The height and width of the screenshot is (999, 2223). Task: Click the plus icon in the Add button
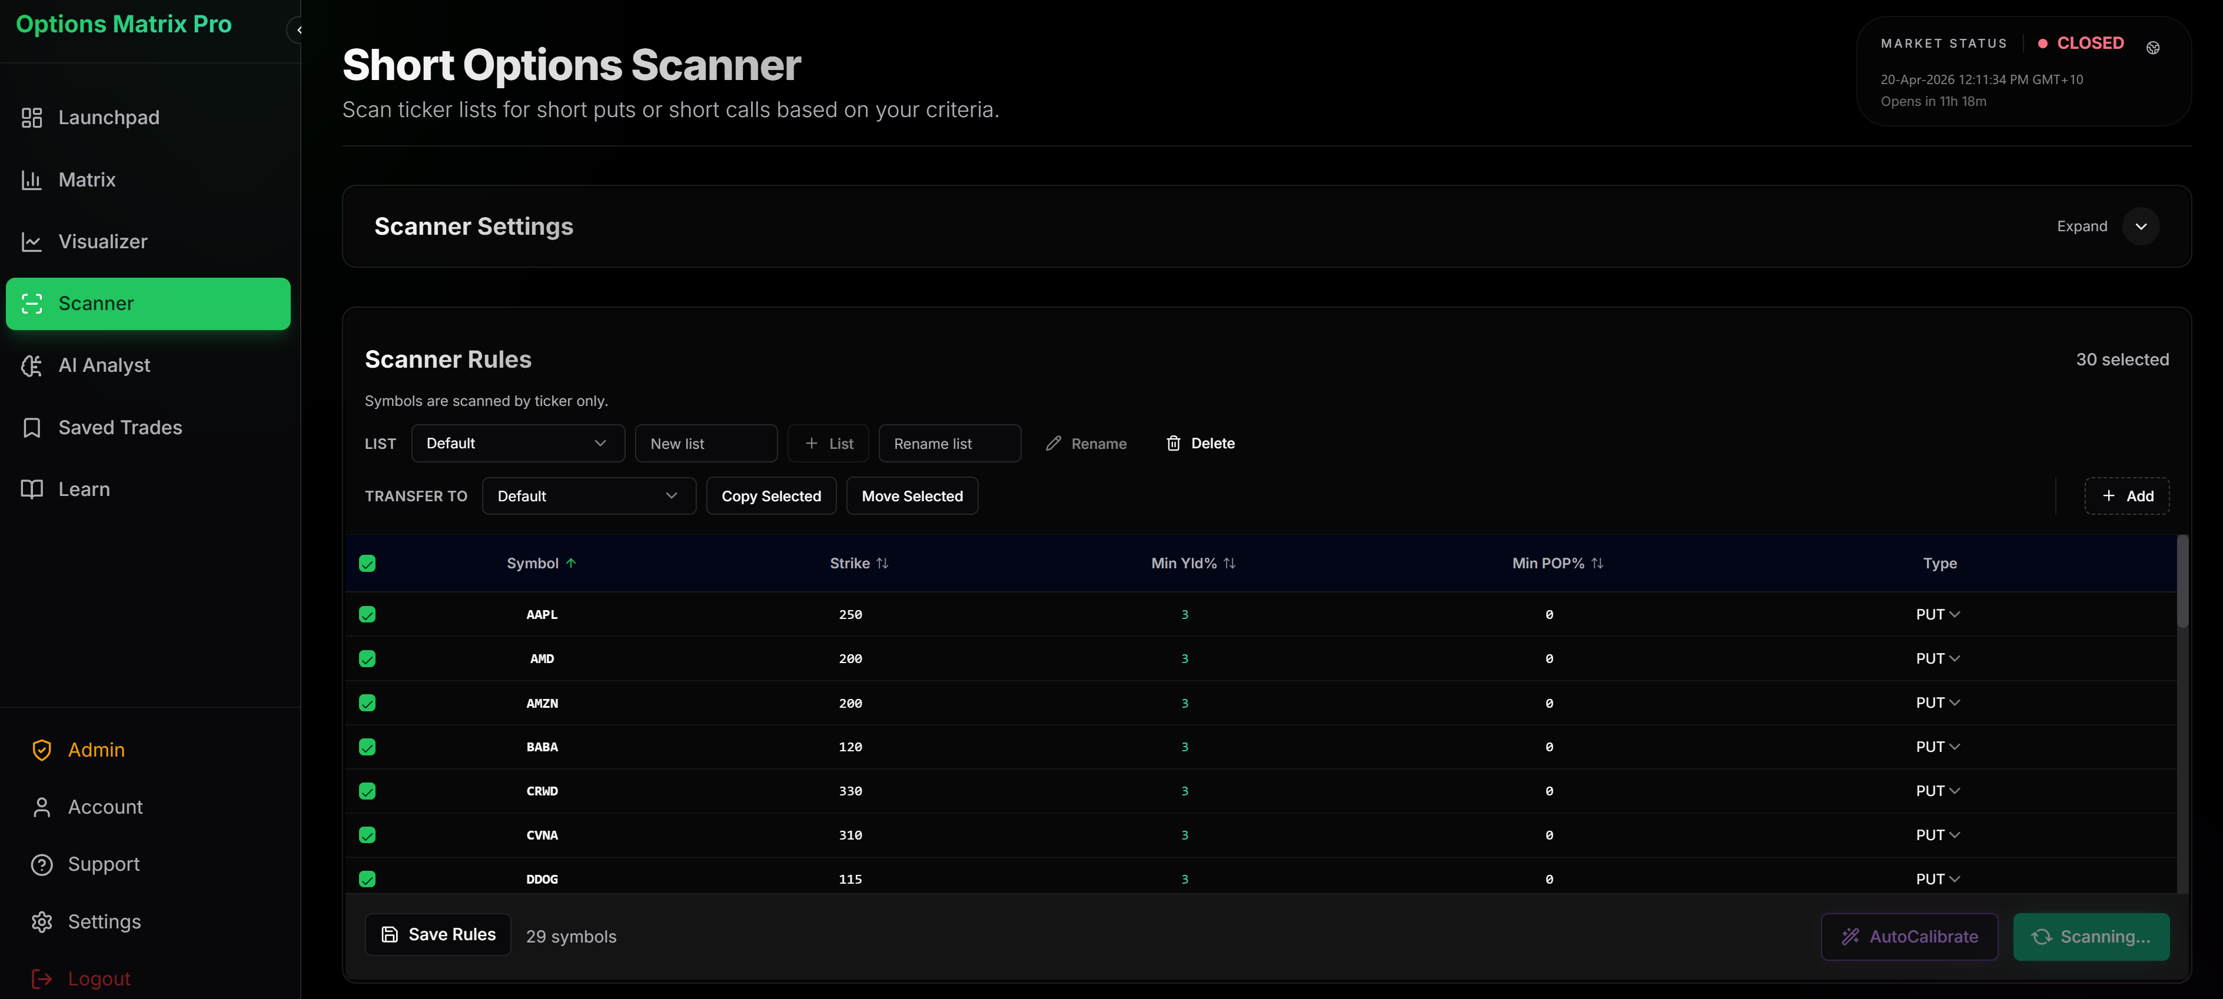(x=2108, y=496)
